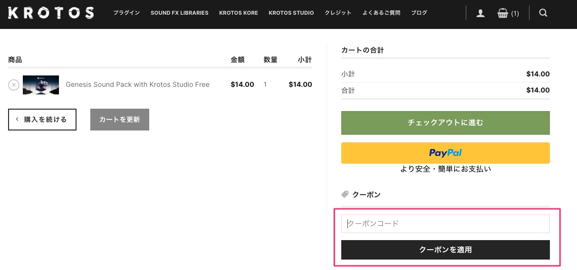Open the プラグイン menu
577x270 pixels.
[126, 13]
